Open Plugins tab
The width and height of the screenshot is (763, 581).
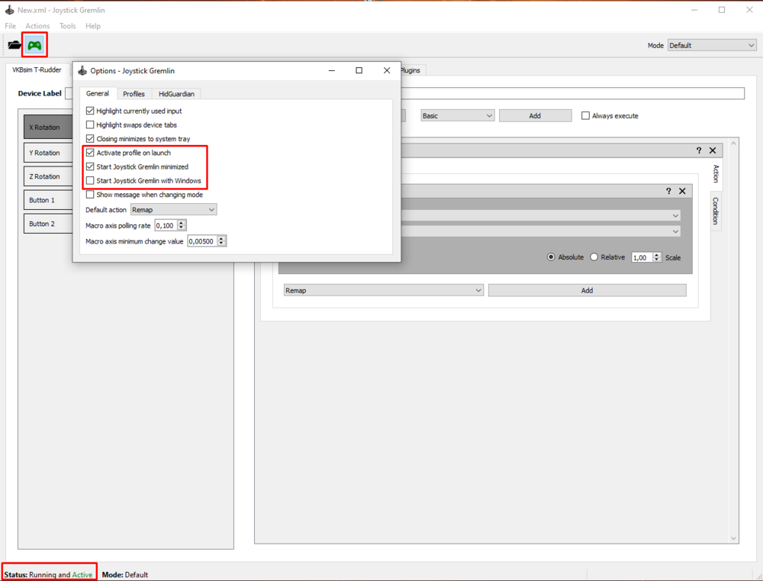[x=413, y=70]
